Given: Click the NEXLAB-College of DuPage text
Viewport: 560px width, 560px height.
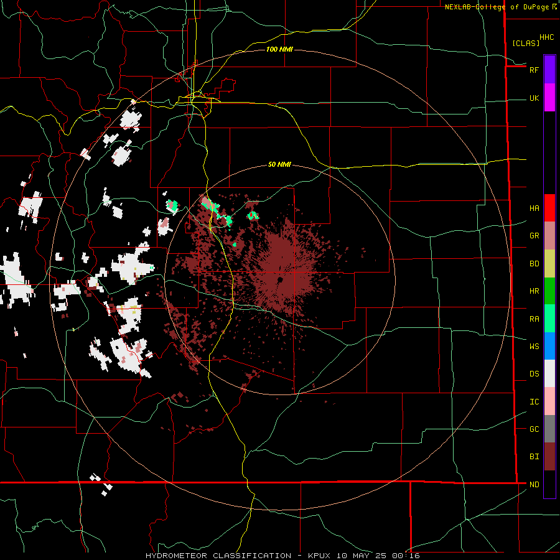Looking at the screenshot, I should pos(496,7).
